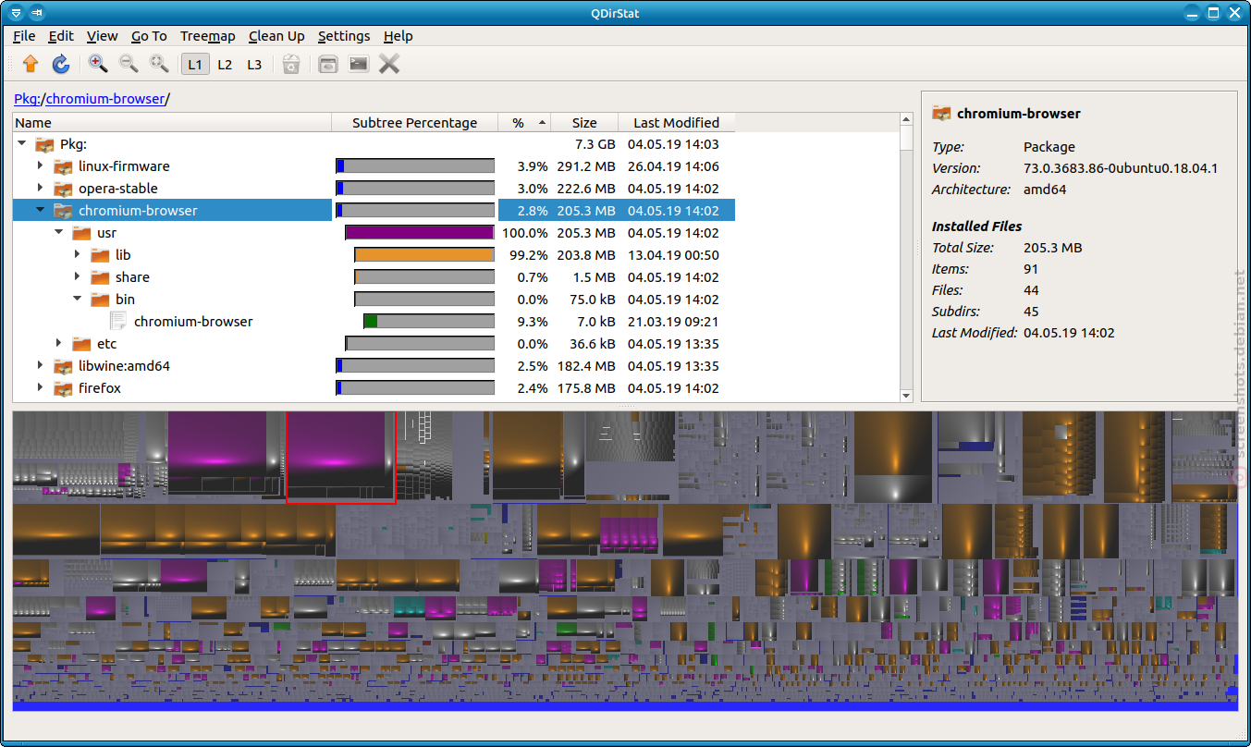Sort by the Size column header
This screenshot has width=1251, height=747.
tap(584, 123)
